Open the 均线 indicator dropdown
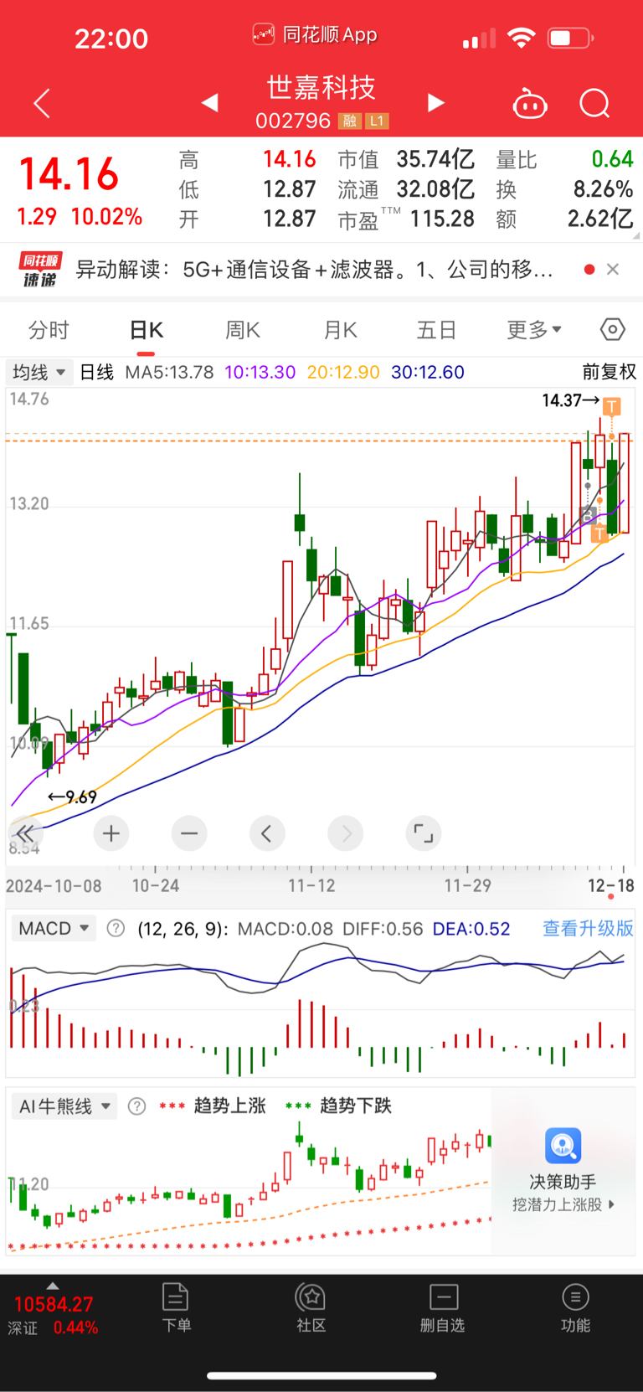Viewport: 643px width, 1392px height. 39,372
